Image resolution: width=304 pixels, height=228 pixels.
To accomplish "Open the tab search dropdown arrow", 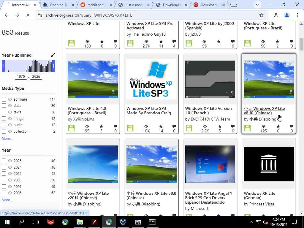I will [x=257, y=5].
